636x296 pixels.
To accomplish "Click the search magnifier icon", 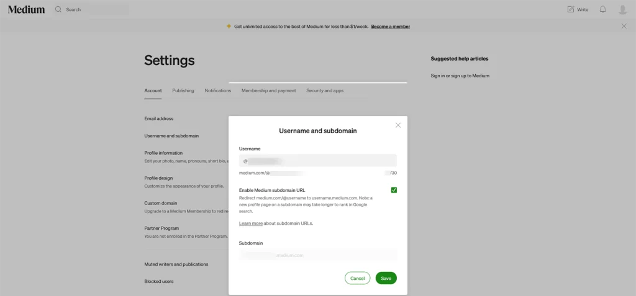I will point(58,9).
